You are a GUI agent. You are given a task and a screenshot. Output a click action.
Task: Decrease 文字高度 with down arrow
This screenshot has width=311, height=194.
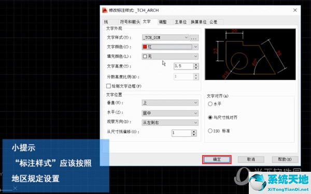coord(196,68)
